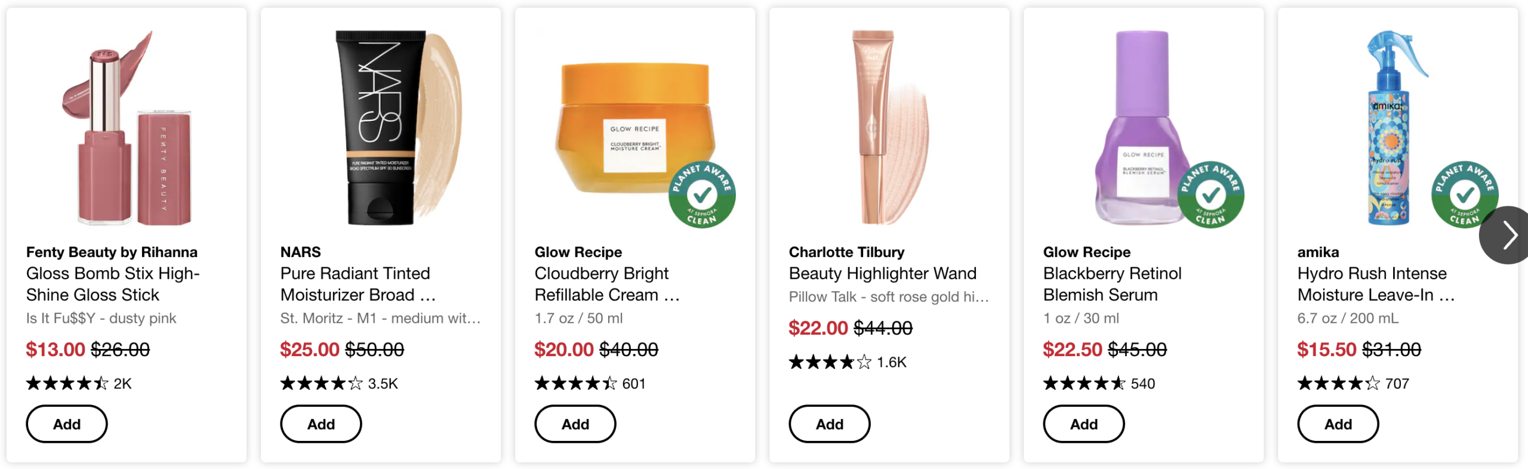The image size is (1528, 469).
Task: Add amika Hydro Rush to basket
Action: pos(1338,424)
